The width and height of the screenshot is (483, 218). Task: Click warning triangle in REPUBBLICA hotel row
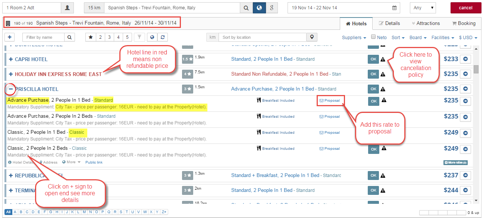(x=383, y=176)
